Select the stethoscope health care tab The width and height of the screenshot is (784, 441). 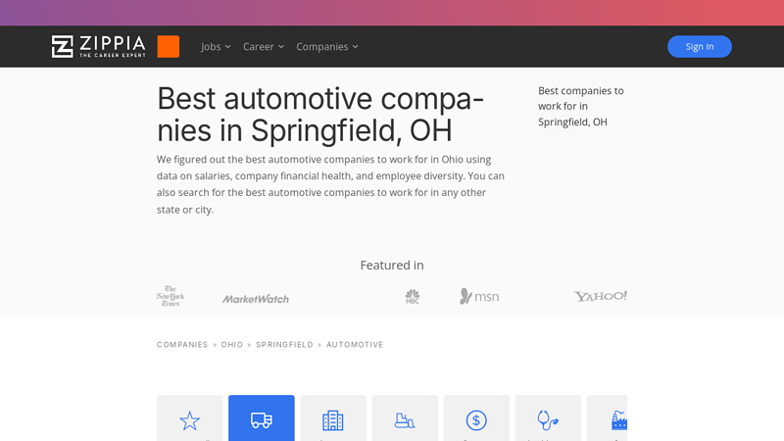pyautogui.click(x=548, y=418)
